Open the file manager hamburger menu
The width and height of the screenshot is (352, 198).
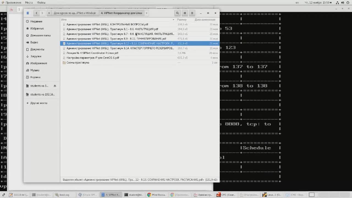[x=192, y=13]
